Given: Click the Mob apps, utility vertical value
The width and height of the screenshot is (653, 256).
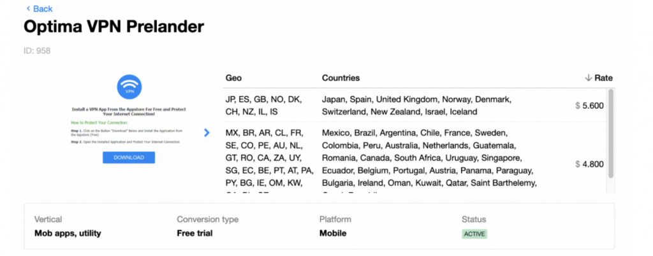Looking at the screenshot, I should (x=68, y=234).
